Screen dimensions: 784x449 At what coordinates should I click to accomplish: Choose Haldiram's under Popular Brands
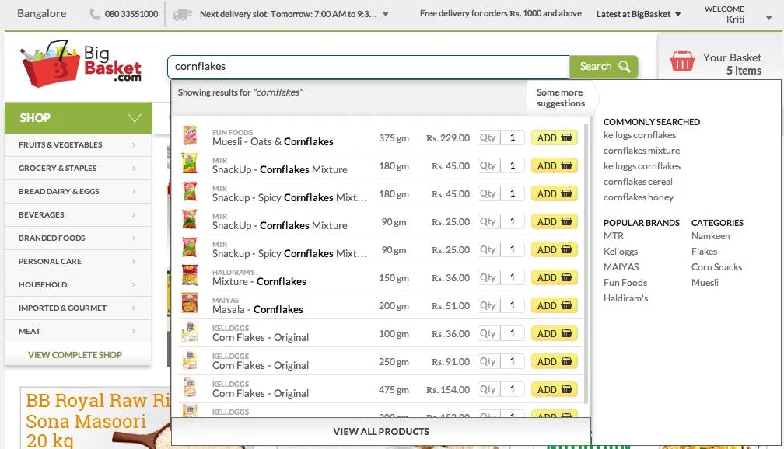click(625, 298)
